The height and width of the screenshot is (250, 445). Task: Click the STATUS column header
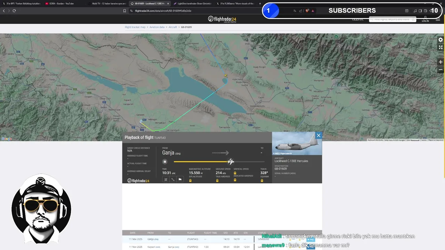pos(262,233)
